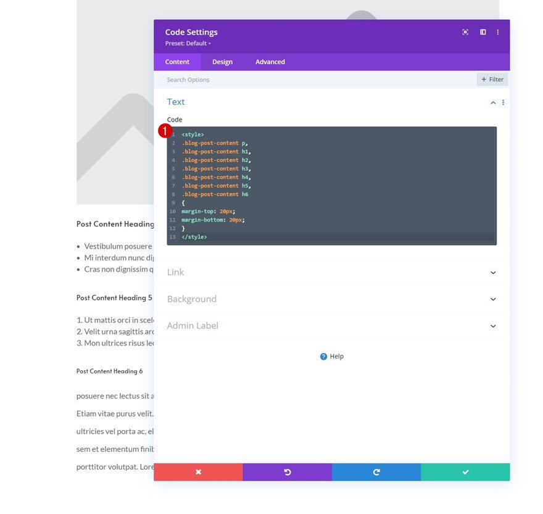Click the Help icon at modal bottom
This screenshot has height=514, width=543.
(x=323, y=356)
